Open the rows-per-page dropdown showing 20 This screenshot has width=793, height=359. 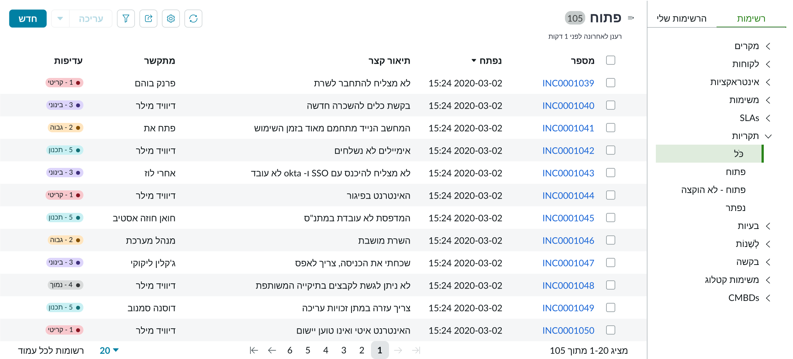point(109,350)
